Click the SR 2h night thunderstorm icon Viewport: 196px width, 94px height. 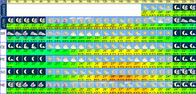[x=26, y=33]
